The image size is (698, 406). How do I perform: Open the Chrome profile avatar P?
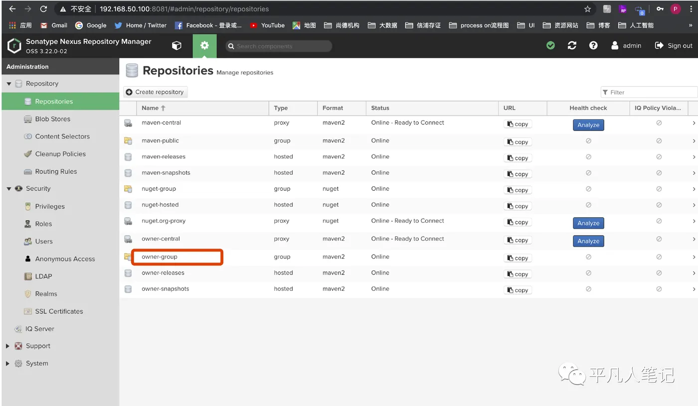pos(676,9)
